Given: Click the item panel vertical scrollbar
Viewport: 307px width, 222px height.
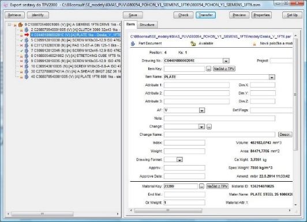Looking at the screenshot, I should [295, 95].
